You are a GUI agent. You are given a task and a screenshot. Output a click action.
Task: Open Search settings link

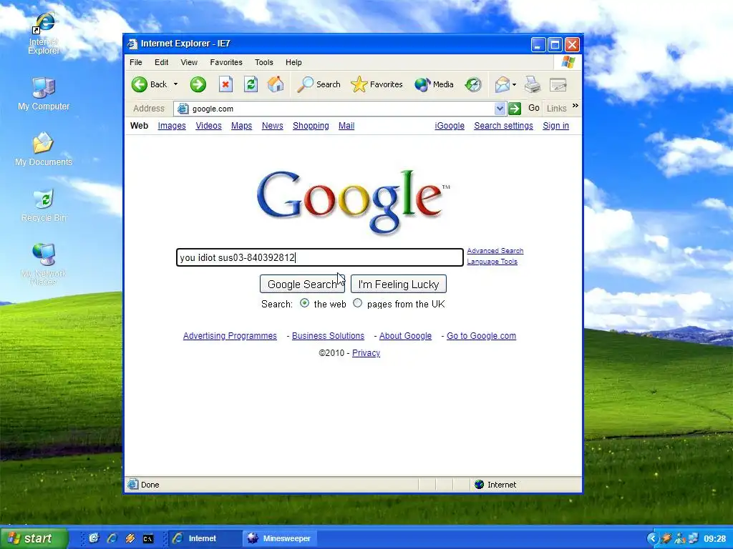coord(503,126)
